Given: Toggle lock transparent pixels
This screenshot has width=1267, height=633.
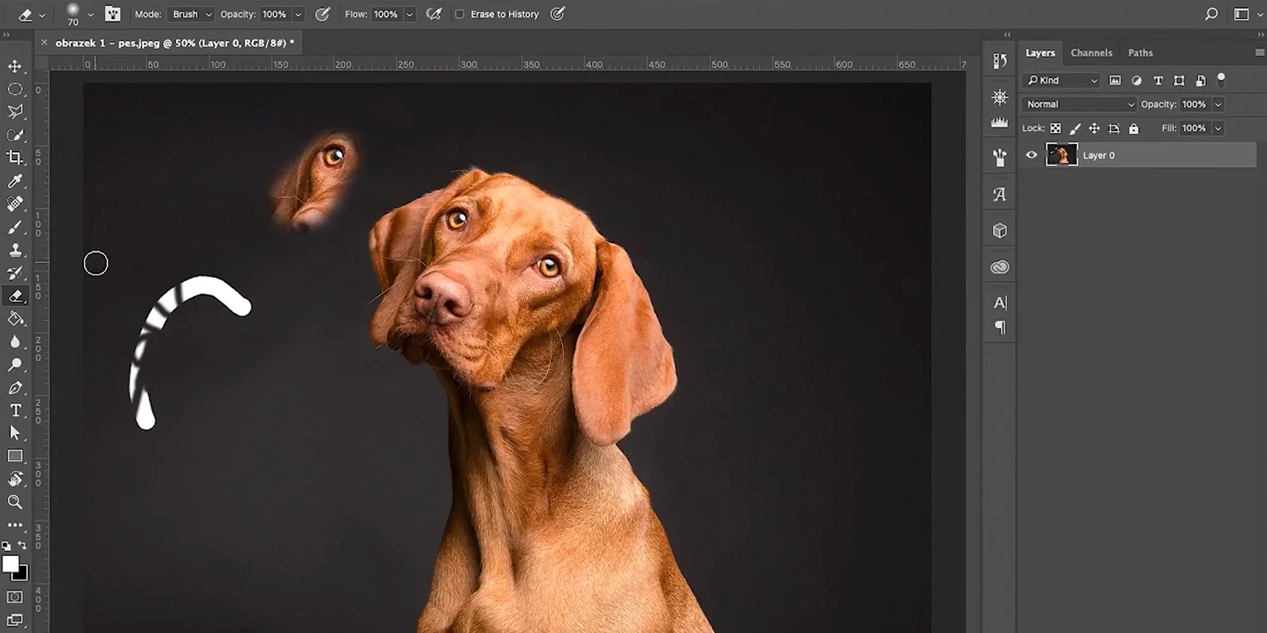Looking at the screenshot, I should (1055, 128).
